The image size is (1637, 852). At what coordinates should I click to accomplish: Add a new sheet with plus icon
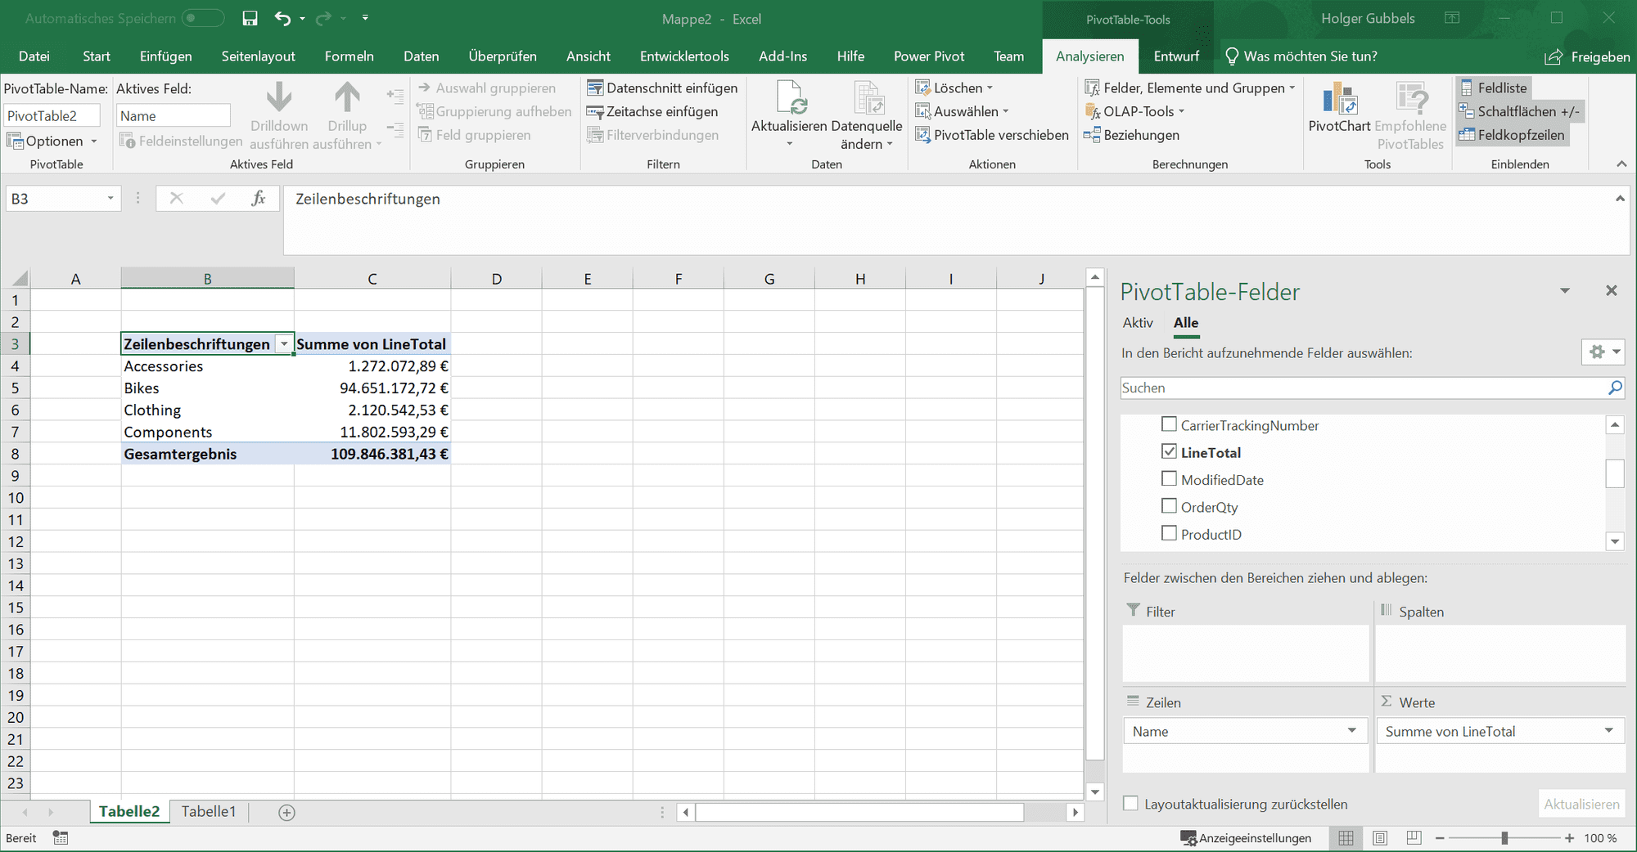click(286, 812)
